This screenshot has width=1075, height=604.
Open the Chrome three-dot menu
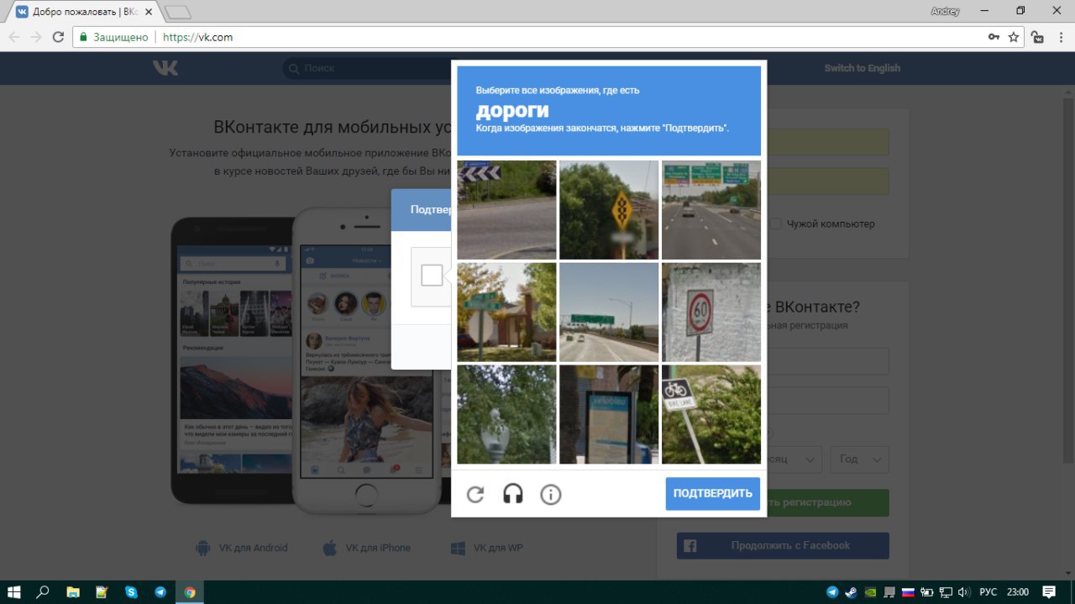point(1059,37)
